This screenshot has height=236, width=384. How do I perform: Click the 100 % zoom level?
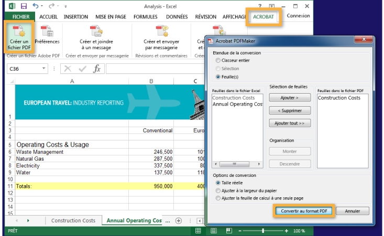(299, 231)
